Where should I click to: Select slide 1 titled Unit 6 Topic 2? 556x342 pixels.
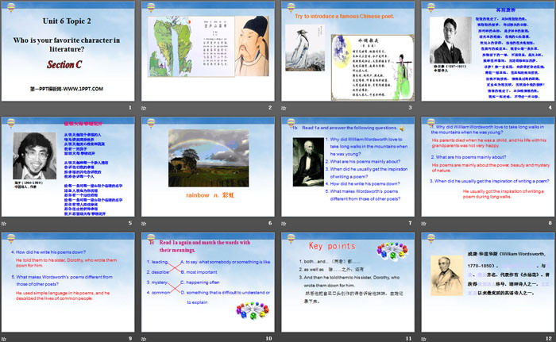[x=68, y=51]
